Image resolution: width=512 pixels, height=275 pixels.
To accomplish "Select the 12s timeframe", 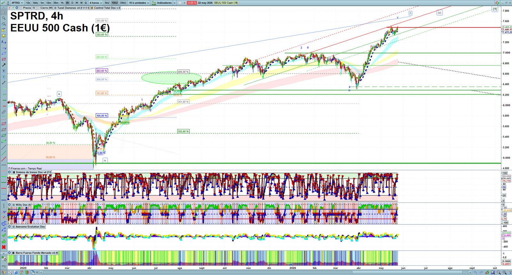I will pyautogui.click(x=28, y=3).
